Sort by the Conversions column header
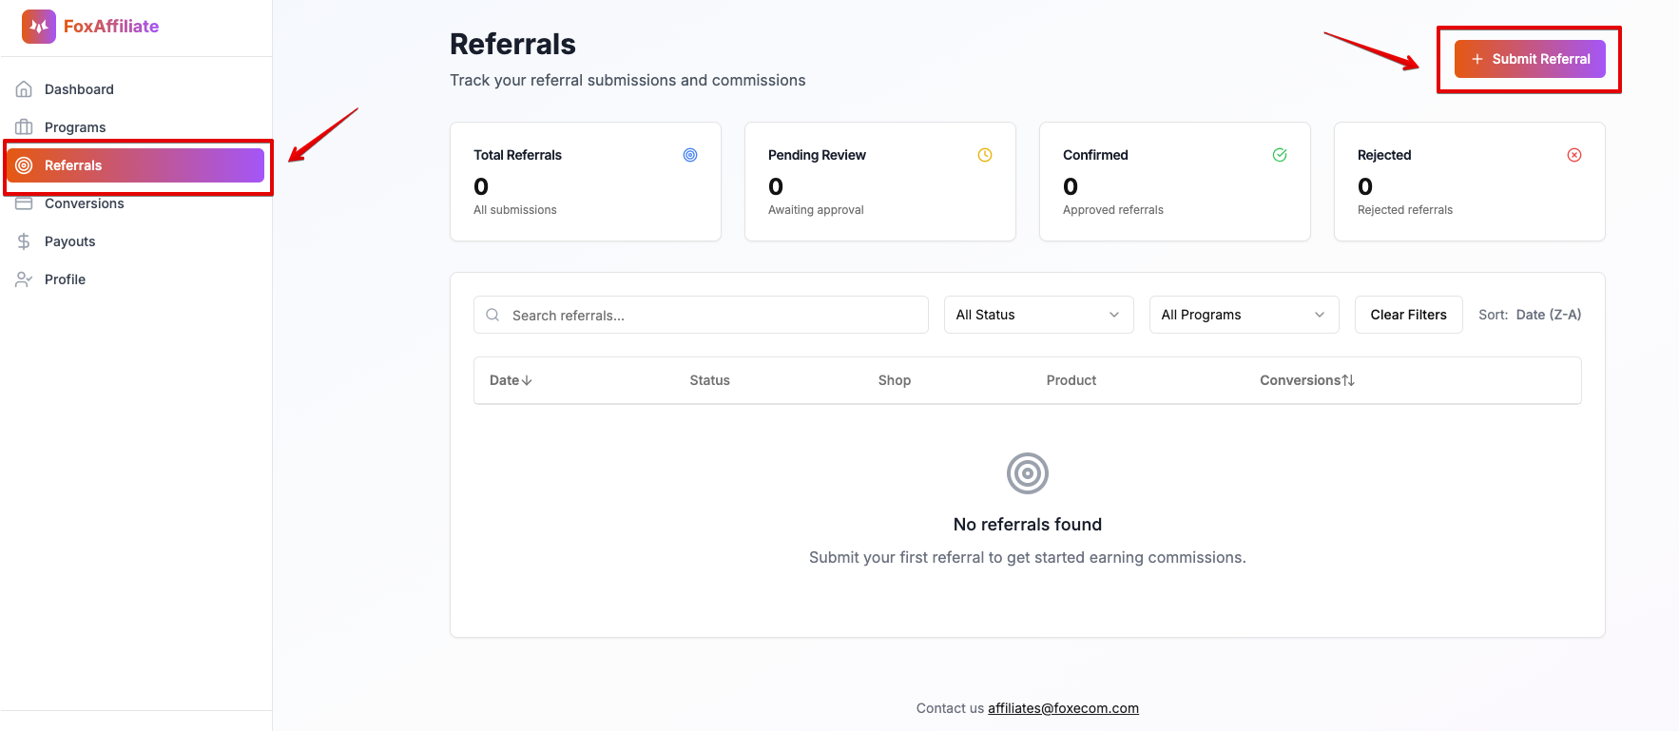1679x731 pixels. [1307, 380]
